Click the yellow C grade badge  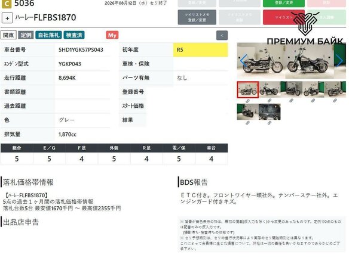7,4
